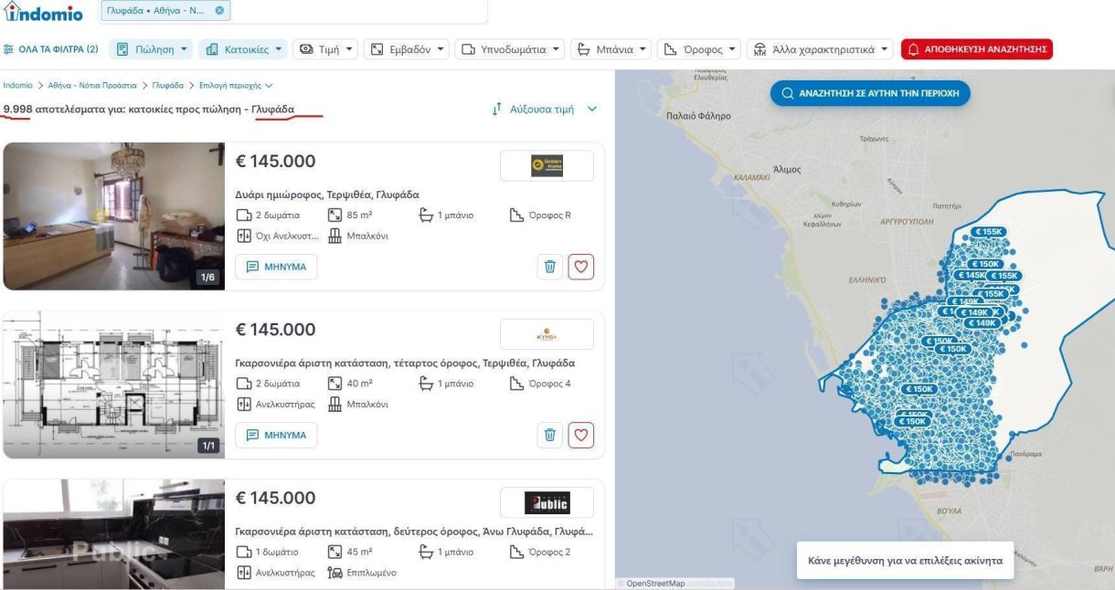Viewport: 1115px width, 590px height.
Task: Open the floor plan listing thumbnail
Action: (113, 385)
